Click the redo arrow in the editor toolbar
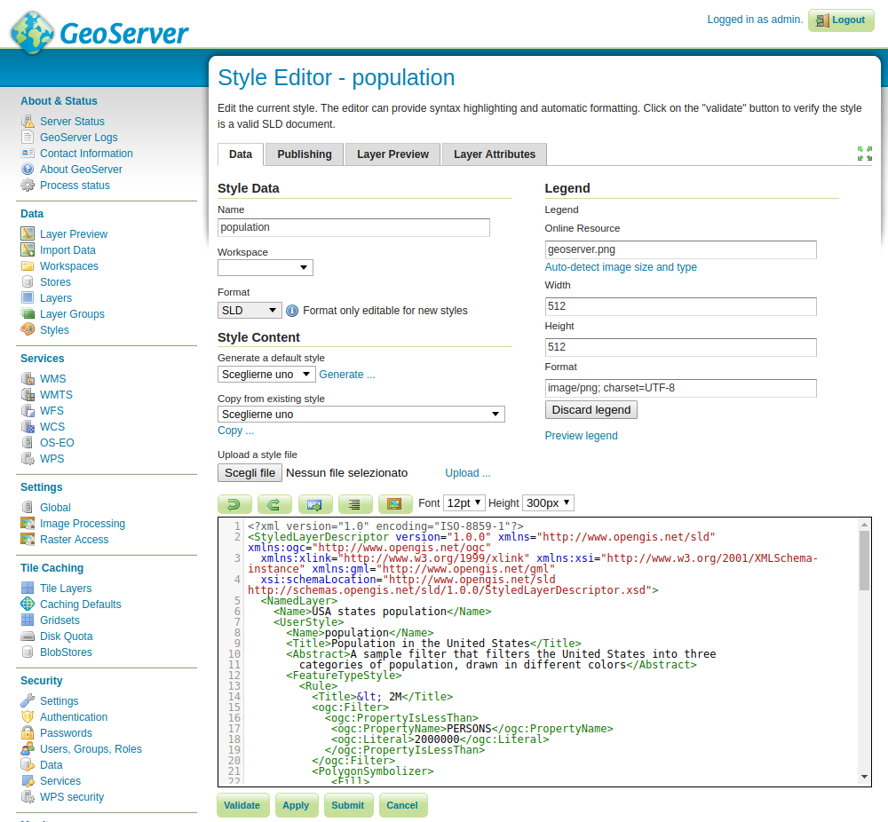Screen dimensions: 888x822 coord(274,503)
